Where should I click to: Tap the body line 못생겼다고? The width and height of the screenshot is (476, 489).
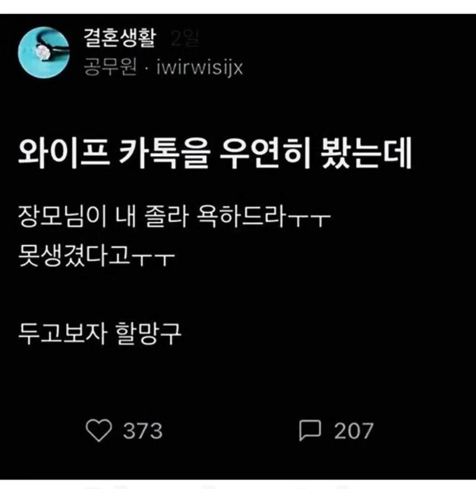[x=96, y=255]
